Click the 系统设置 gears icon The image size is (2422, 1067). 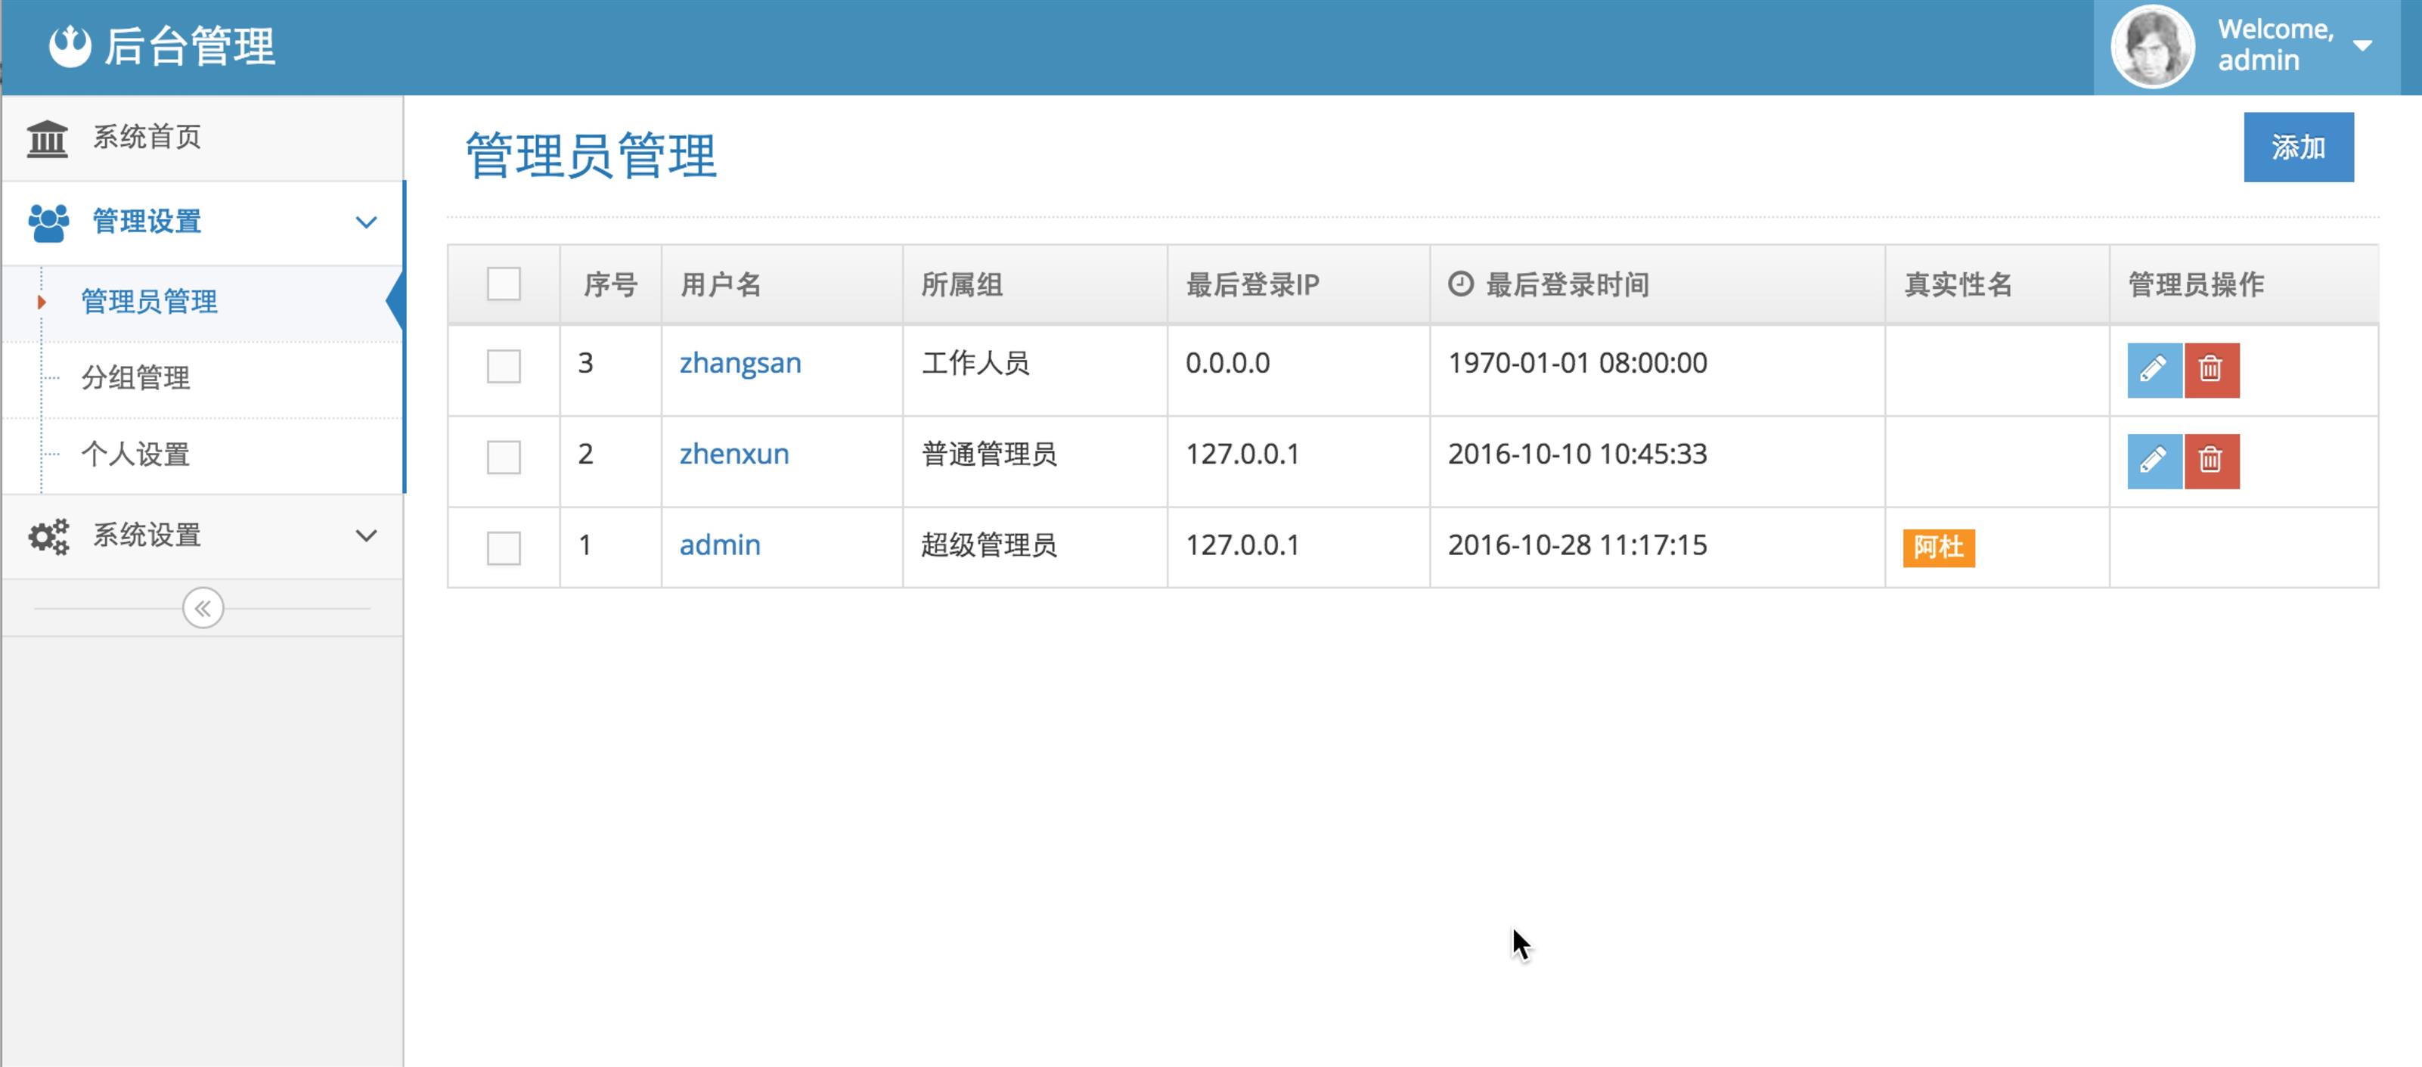tap(48, 536)
